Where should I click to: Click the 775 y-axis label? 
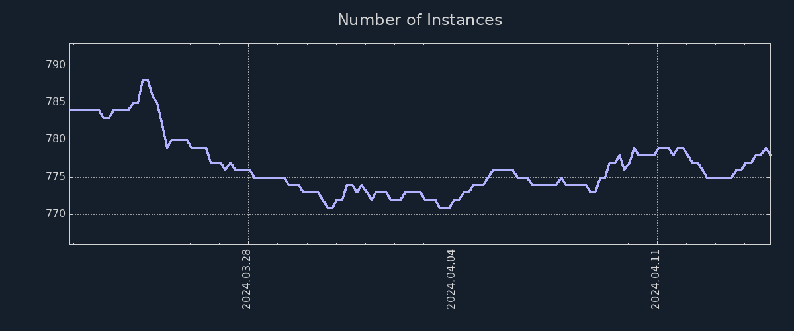click(55, 177)
